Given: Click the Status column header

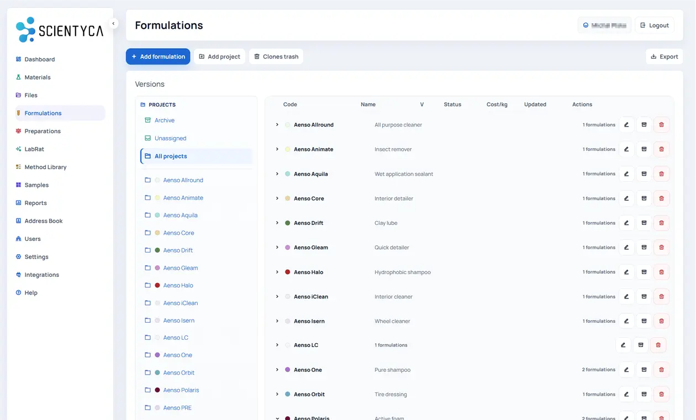Looking at the screenshot, I should pyautogui.click(x=452, y=104).
